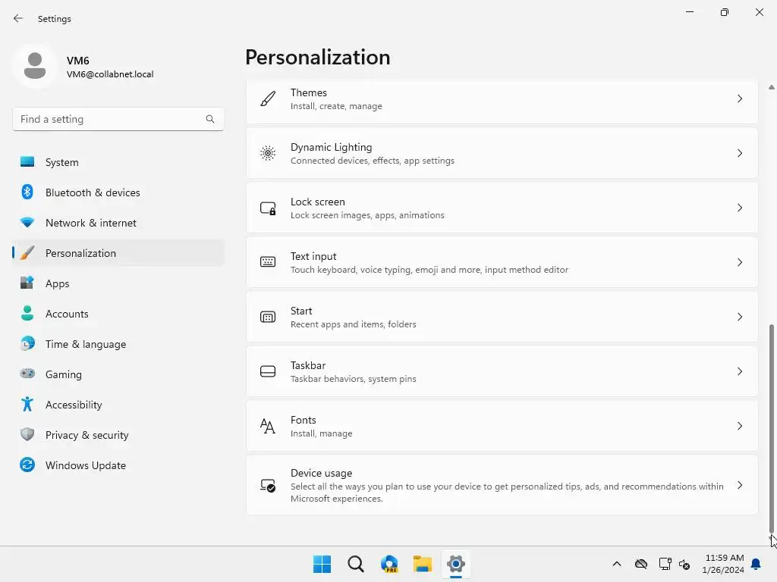Open the Device usage settings row

click(x=502, y=485)
